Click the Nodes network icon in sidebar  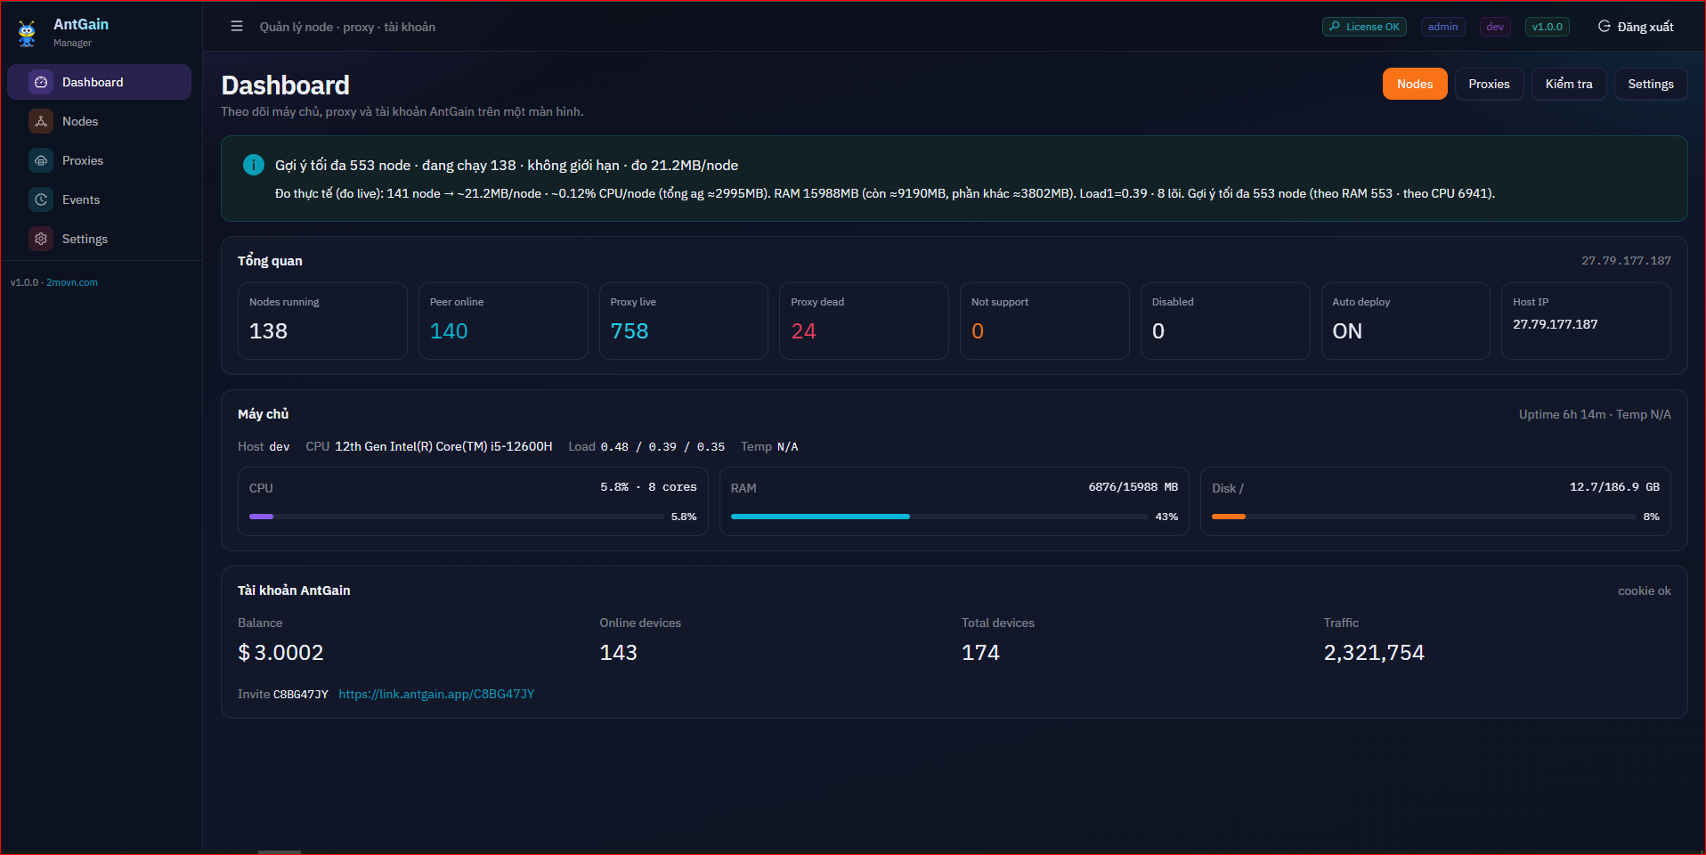coord(41,121)
